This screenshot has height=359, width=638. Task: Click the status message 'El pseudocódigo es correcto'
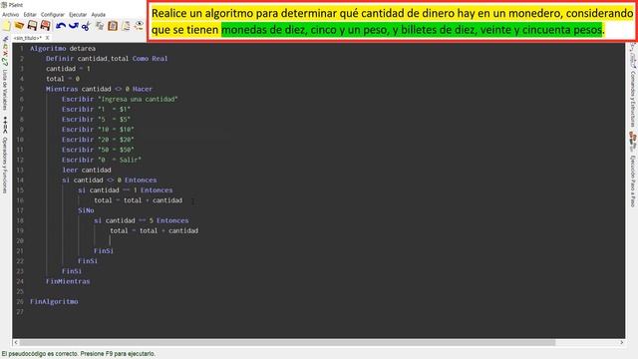click(x=78, y=354)
